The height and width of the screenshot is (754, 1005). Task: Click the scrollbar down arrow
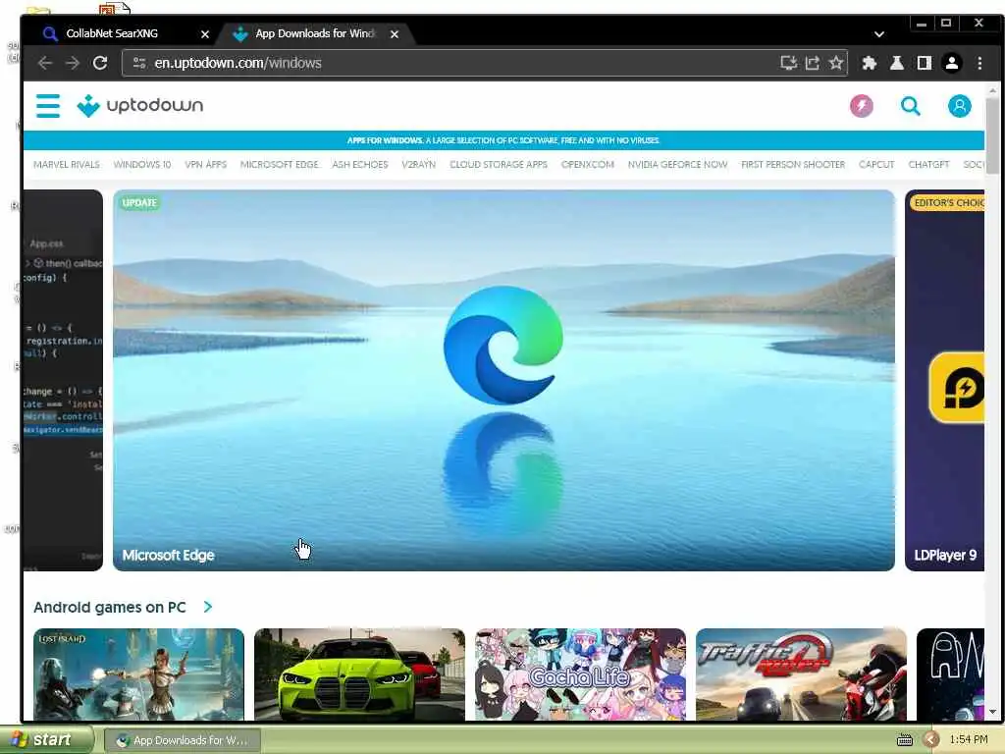(x=993, y=712)
